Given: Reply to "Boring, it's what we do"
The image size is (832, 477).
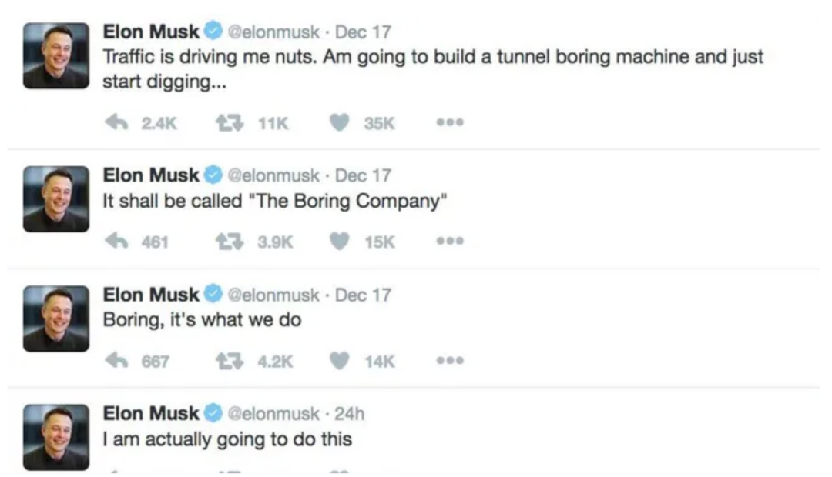Looking at the screenshot, I should (116, 361).
